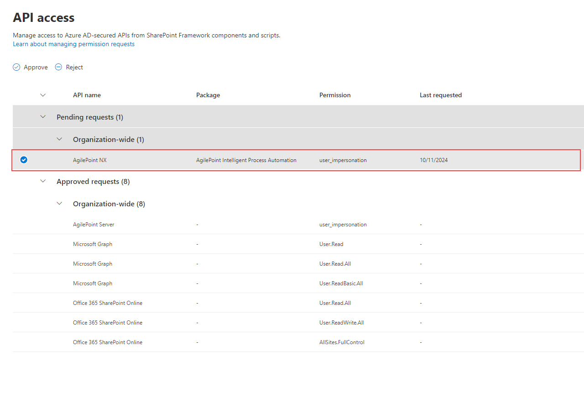Image resolution: width=584 pixels, height=393 pixels.
Task: Click the Approve checkmark icon
Action: tap(16, 67)
